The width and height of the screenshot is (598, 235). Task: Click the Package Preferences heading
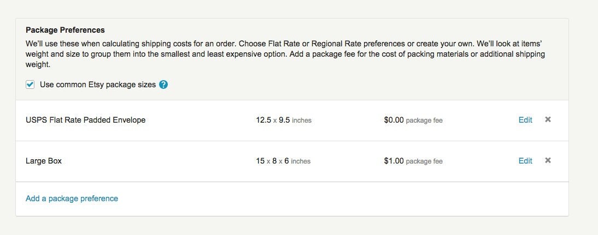[x=65, y=29]
